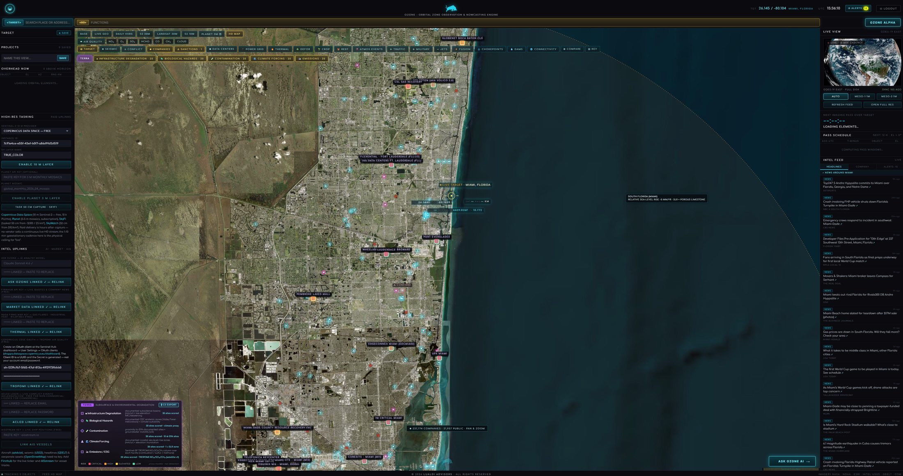Open the Alerts tab in Intel Feed
Viewport: 903px width, 476px height.
[x=890, y=167]
